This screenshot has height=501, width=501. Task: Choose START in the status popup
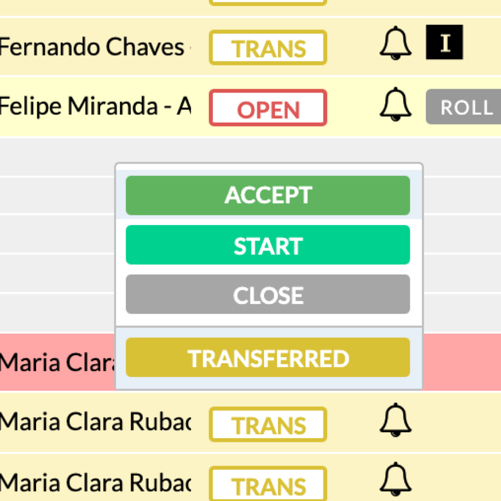(268, 245)
